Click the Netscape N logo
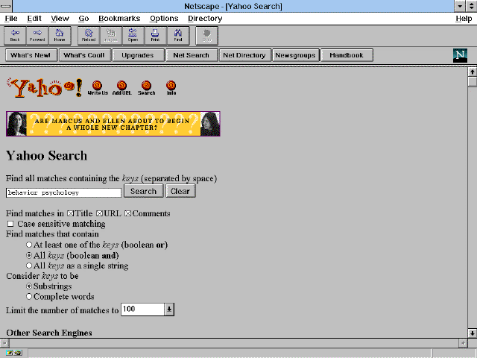 tap(460, 55)
